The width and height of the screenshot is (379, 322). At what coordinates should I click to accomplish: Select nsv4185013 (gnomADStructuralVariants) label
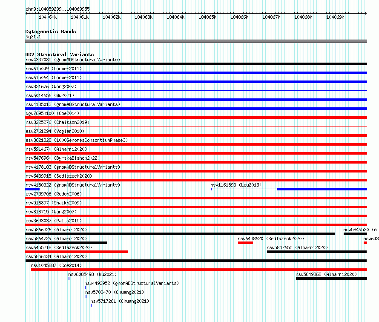click(x=73, y=104)
